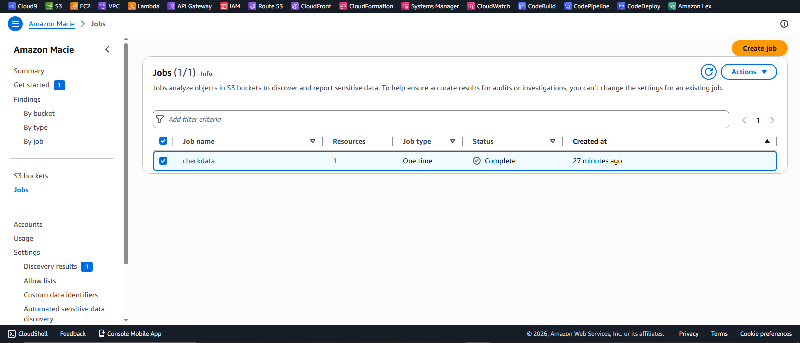Open the API Gateway shortcut icon
800x343 pixels.
click(171, 6)
